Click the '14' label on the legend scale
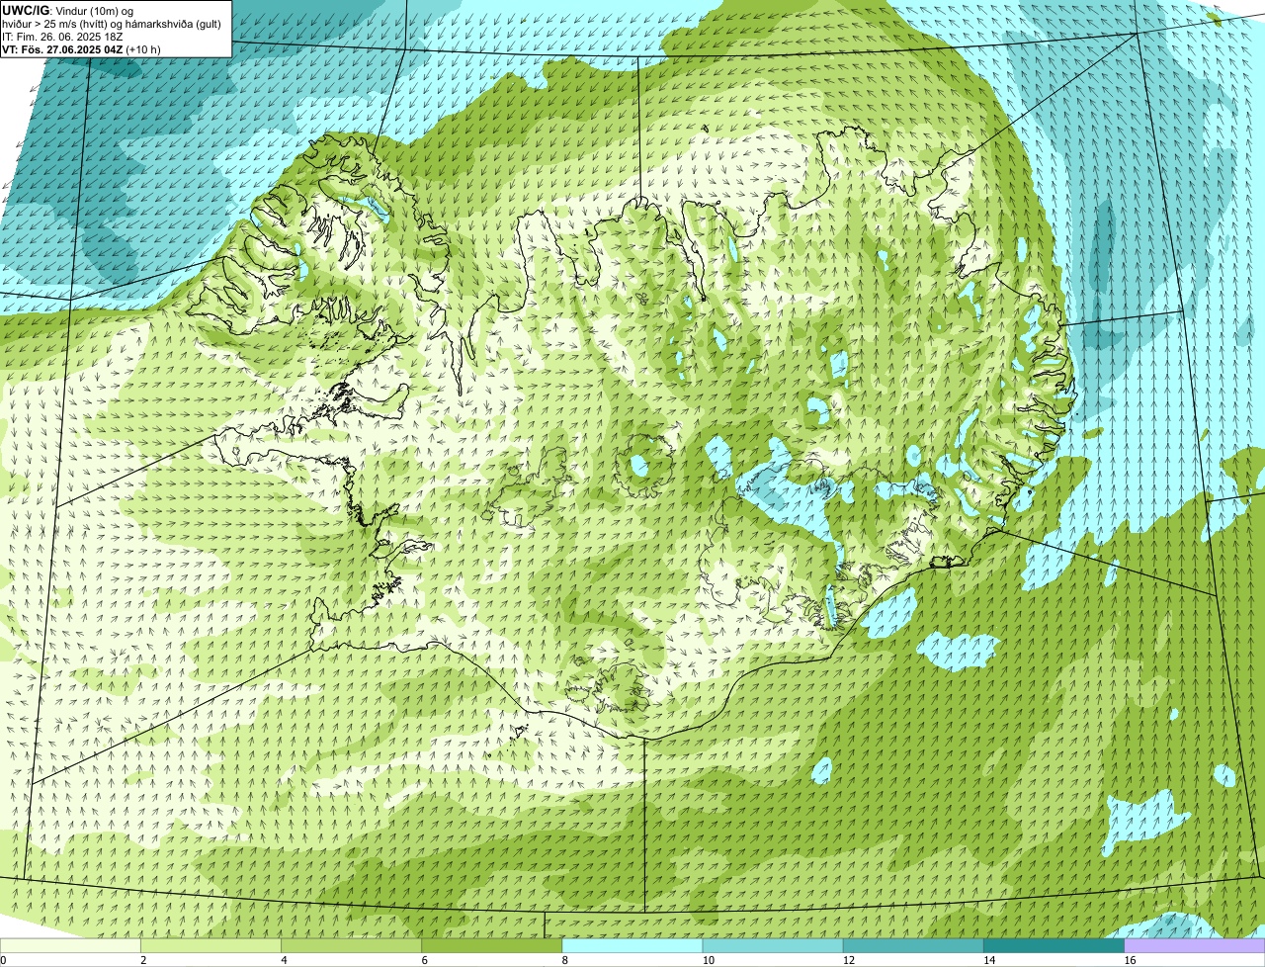The height and width of the screenshot is (967, 1265). (989, 960)
